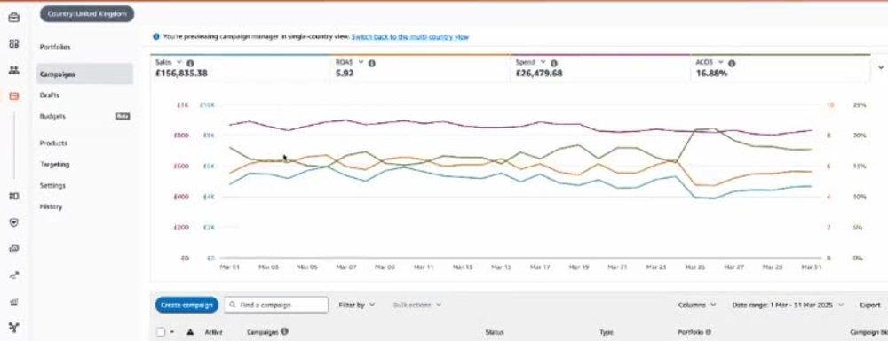
Task: Go to Products in side menu
Action: [54, 143]
